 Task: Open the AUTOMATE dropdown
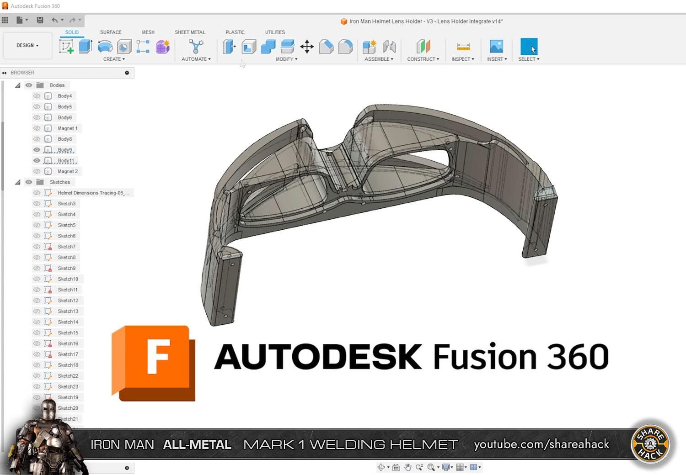[x=196, y=59]
